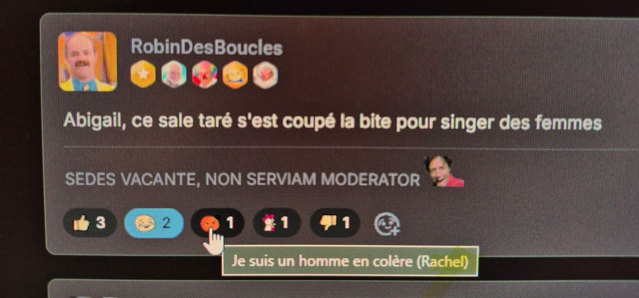Remove the highlighted laughing reaction
This screenshot has height=298, width=639.
(154, 223)
